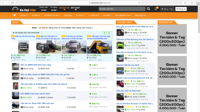Screen dimensions: 200x112
Task: Expand the Xe Khách Xe Tải menu
Action: click(52, 15)
